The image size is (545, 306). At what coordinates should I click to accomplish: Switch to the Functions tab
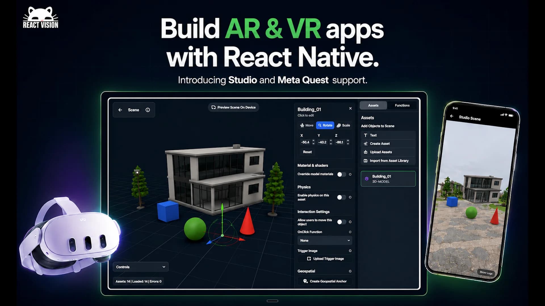(x=402, y=105)
